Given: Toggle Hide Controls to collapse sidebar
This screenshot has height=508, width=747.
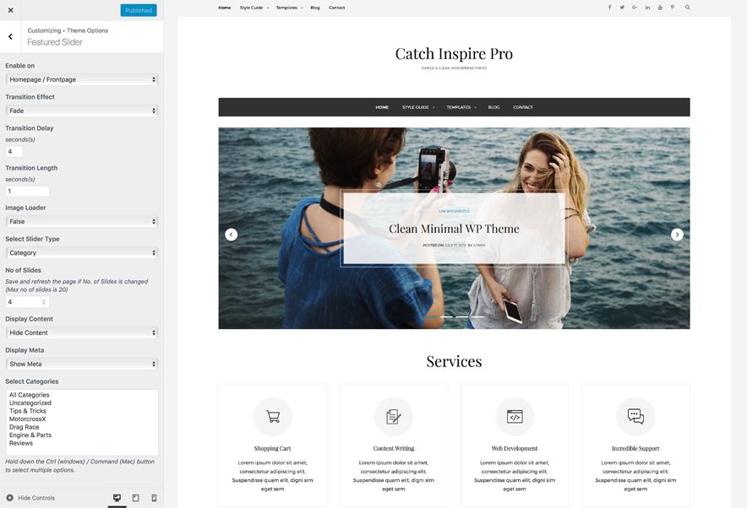Looking at the screenshot, I should 30,498.
